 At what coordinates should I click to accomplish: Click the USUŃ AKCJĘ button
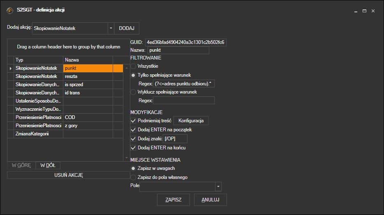click(69, 175)
